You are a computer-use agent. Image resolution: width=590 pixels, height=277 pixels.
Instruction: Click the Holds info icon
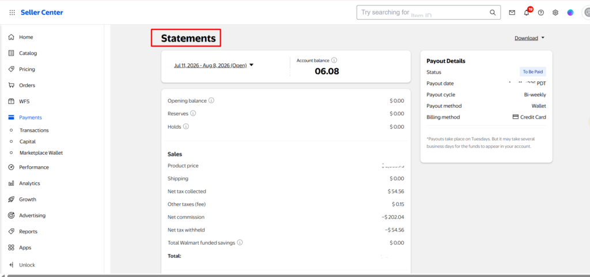click(x=186, y=126)
